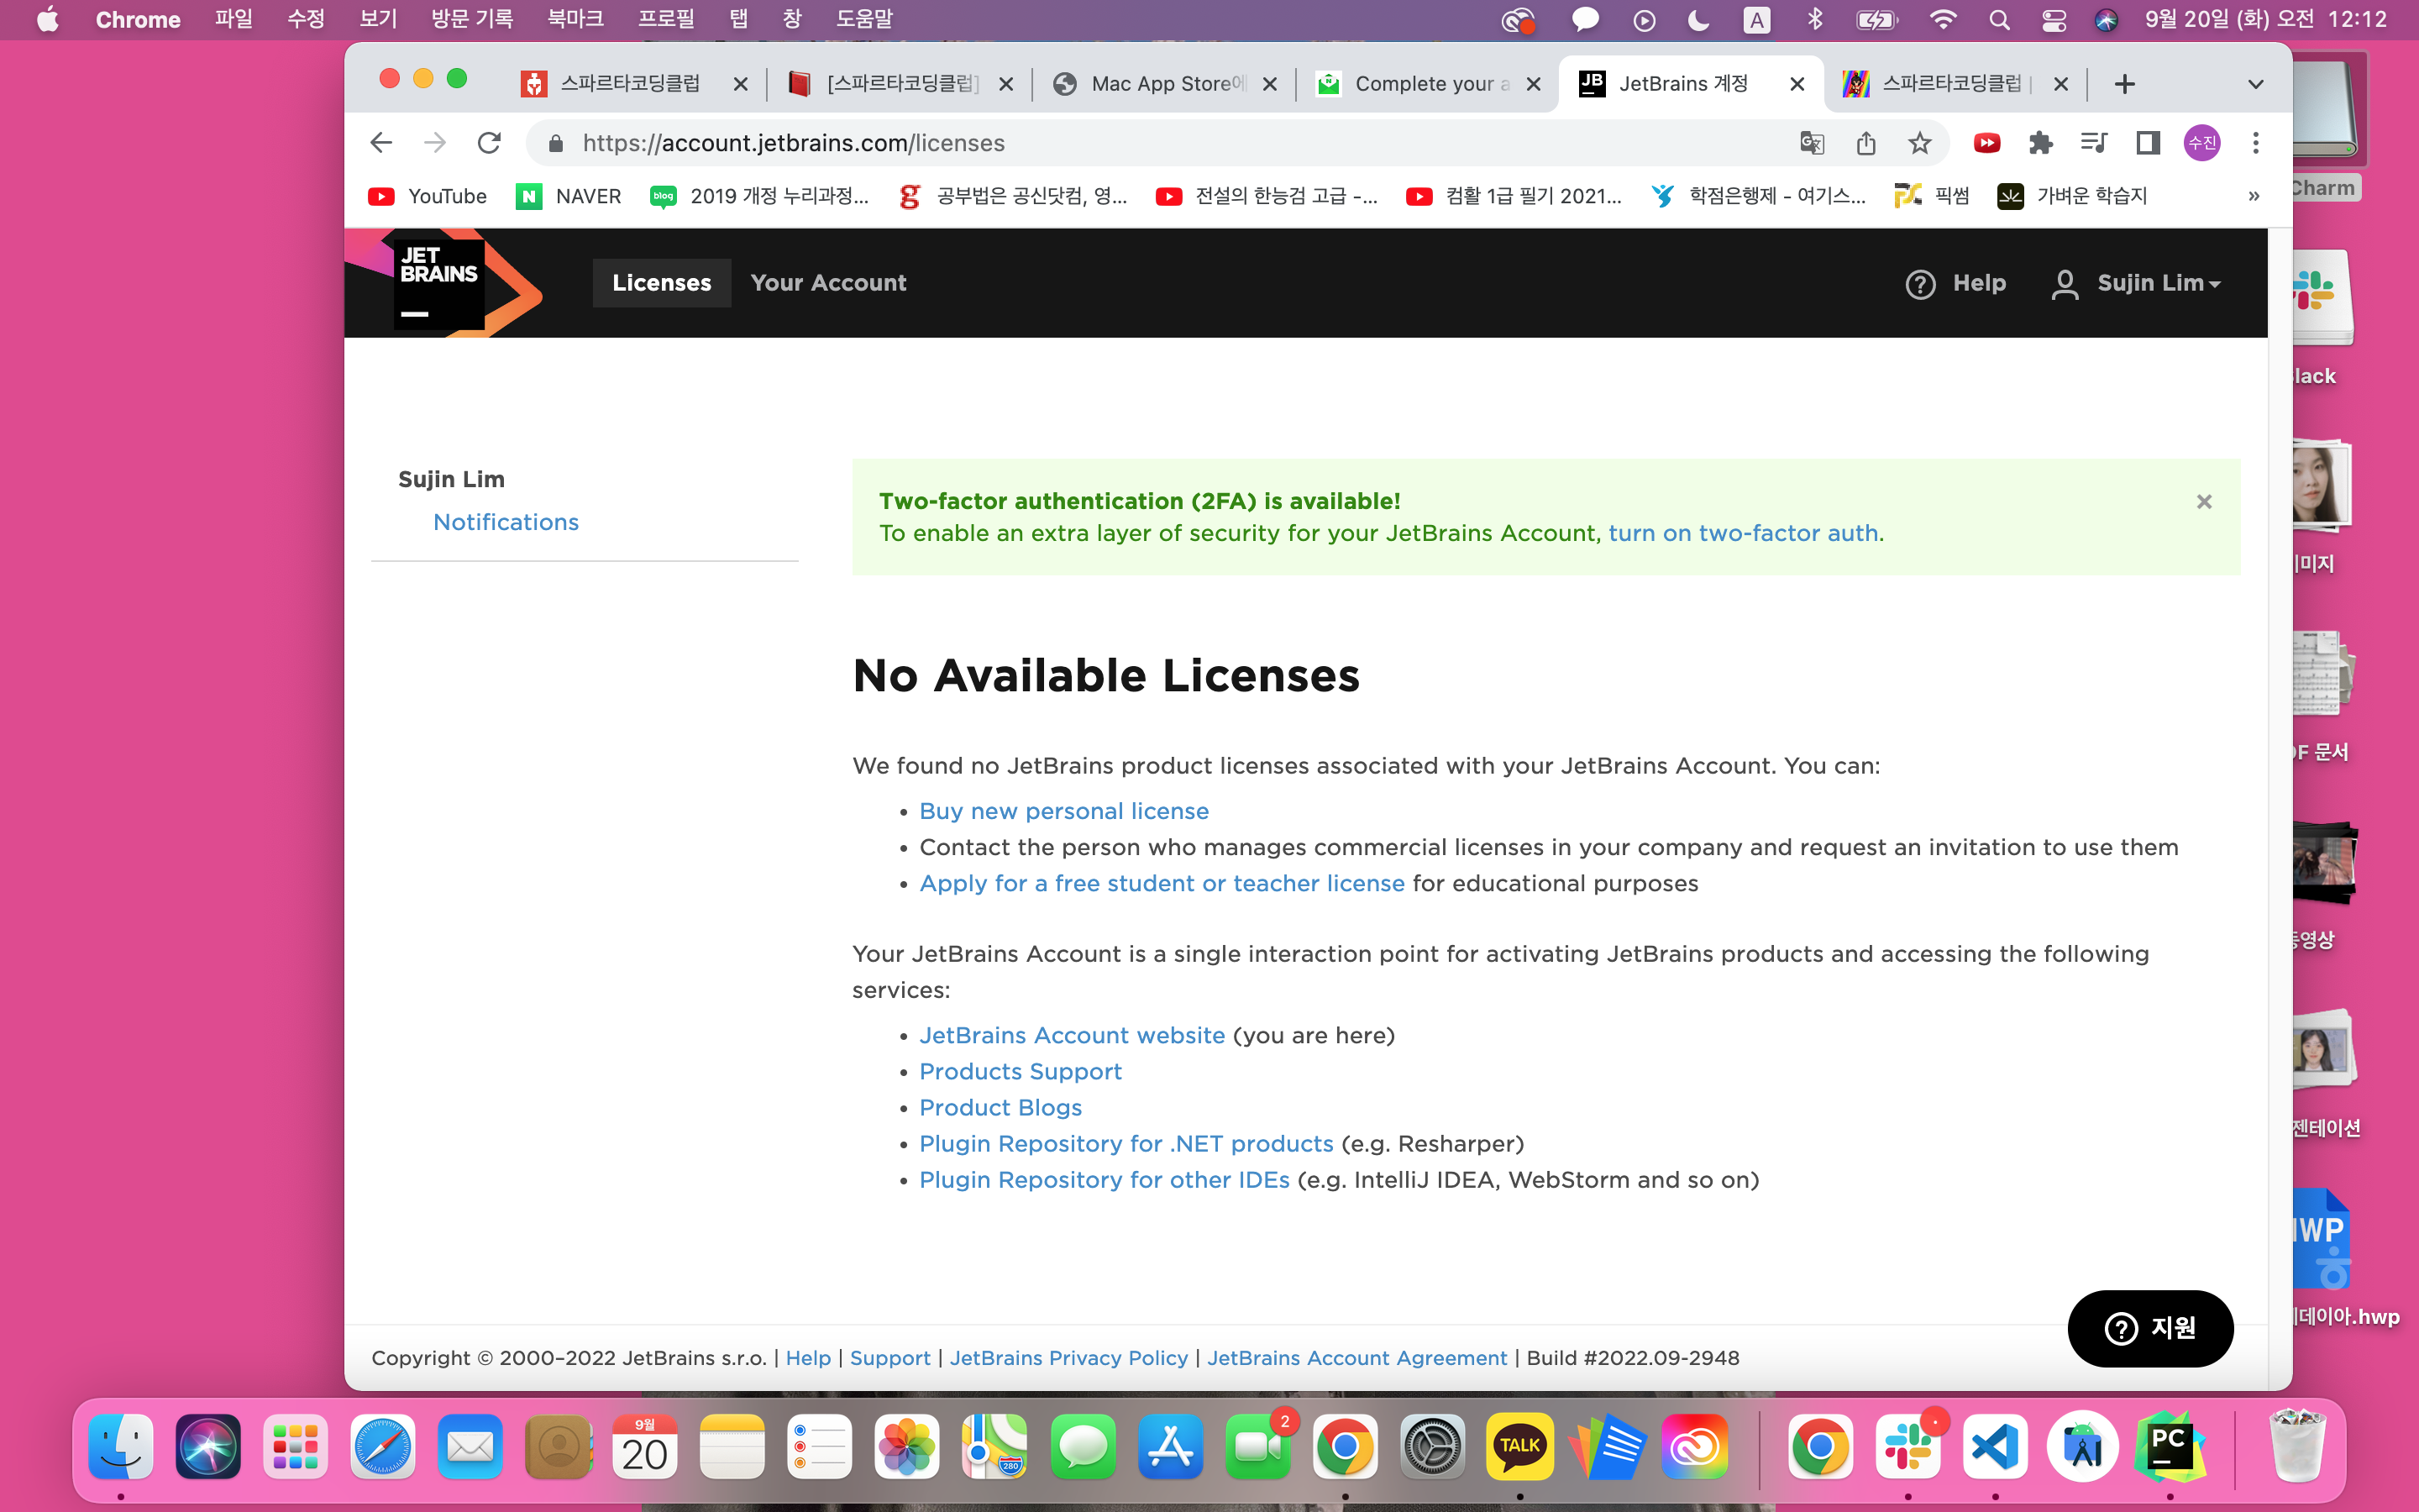This screenshot has width=2419, height=1512.
Task: Open the JetBrains Privacy Policy footer link
Action: click(1068, 1358)
